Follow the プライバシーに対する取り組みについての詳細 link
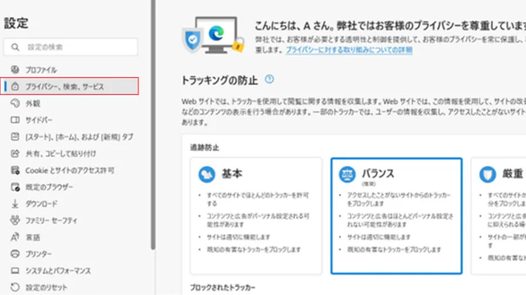The image size is (526, 295). tap(349, 50)
